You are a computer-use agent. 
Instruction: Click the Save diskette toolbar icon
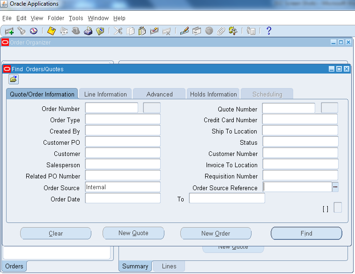pos(52,31)
